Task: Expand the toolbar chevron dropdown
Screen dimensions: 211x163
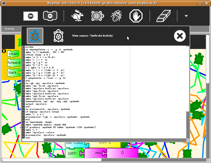Action: click(x=186, y=16)
